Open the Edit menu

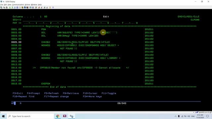(x=5, y=5)
